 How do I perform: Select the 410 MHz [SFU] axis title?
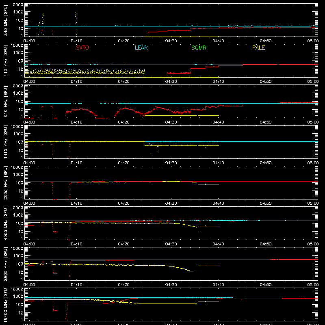pos(5,61)
